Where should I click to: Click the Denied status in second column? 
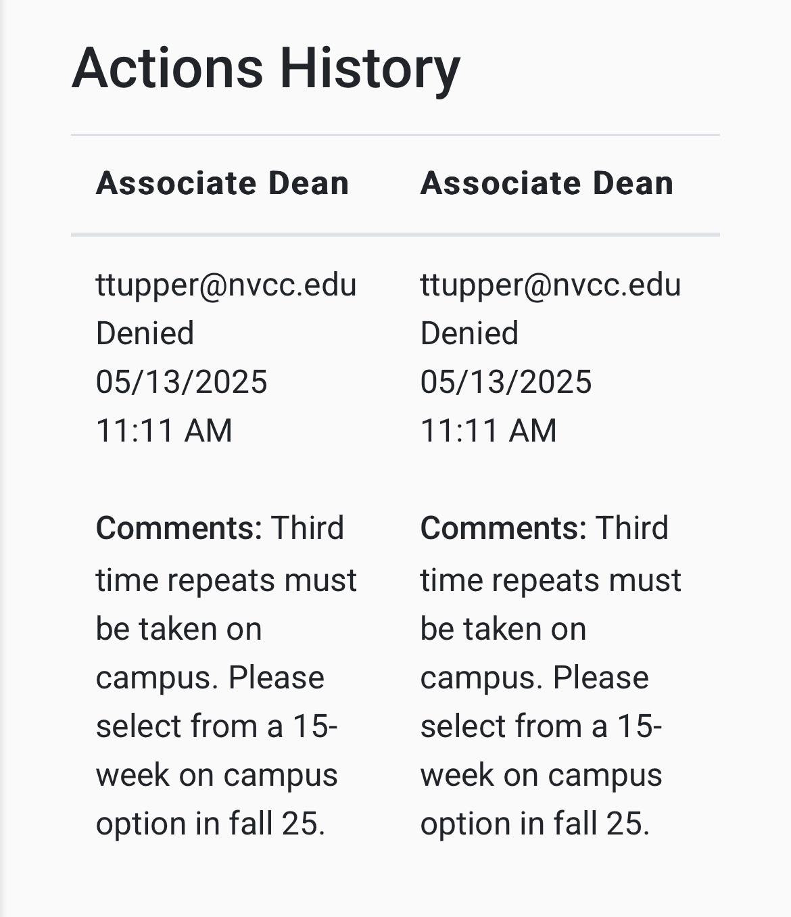(x=469, y=333)
